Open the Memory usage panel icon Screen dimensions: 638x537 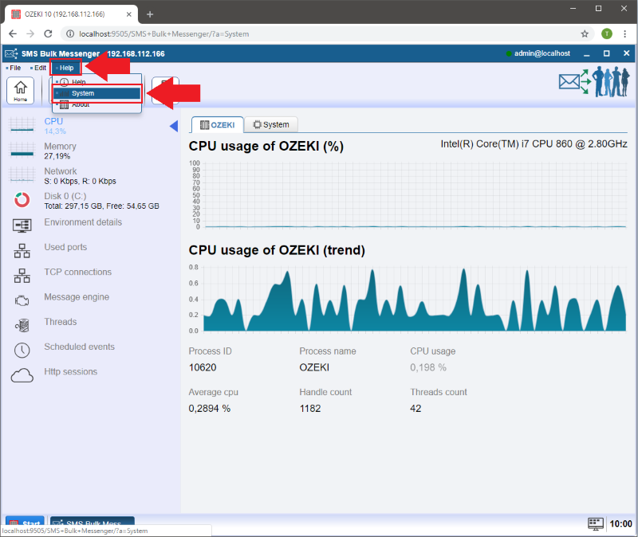[x=22, y=151]
